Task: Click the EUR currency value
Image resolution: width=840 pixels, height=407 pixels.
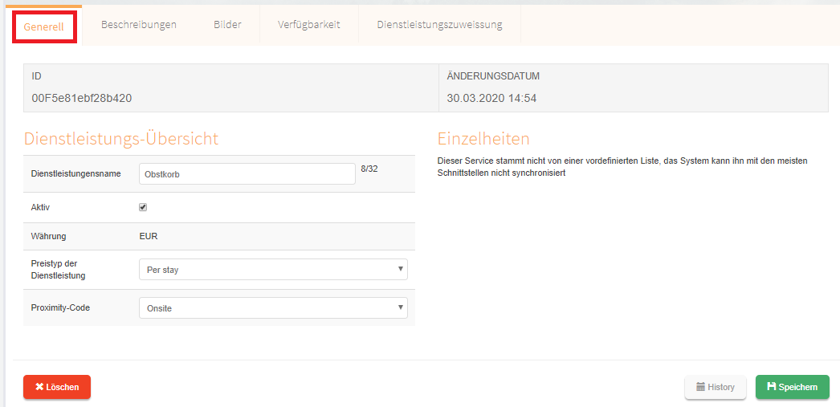Action: point(149,236)
